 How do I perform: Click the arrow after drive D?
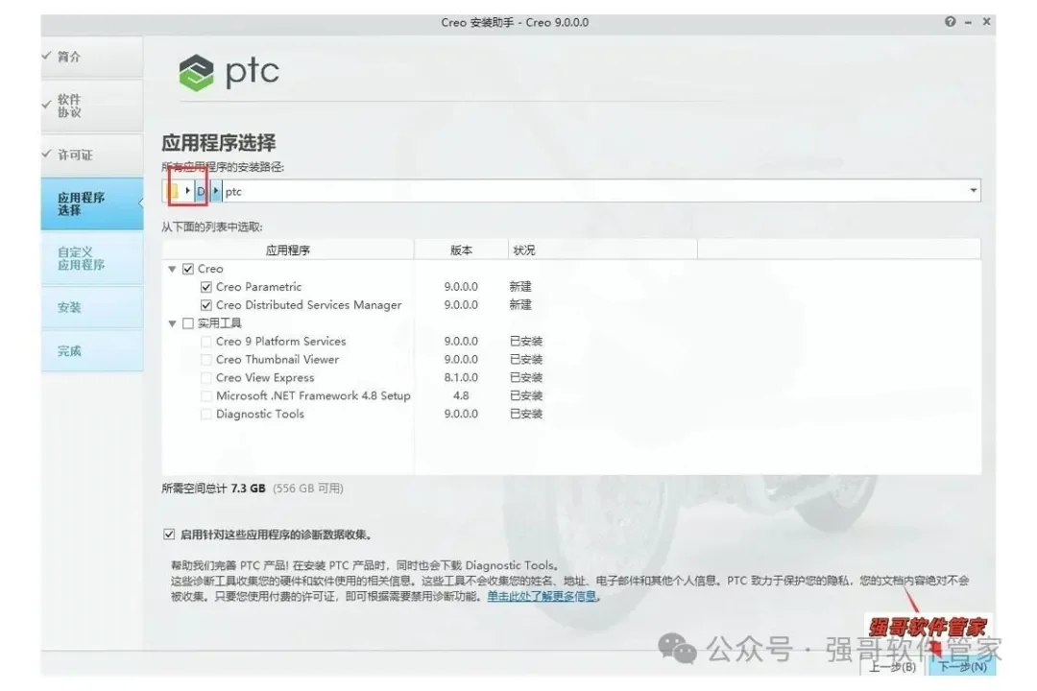tap(216, 191)
